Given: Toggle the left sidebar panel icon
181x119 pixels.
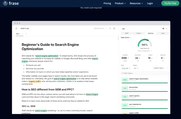Looking at the screenshot, I should [x=16, y=29].
